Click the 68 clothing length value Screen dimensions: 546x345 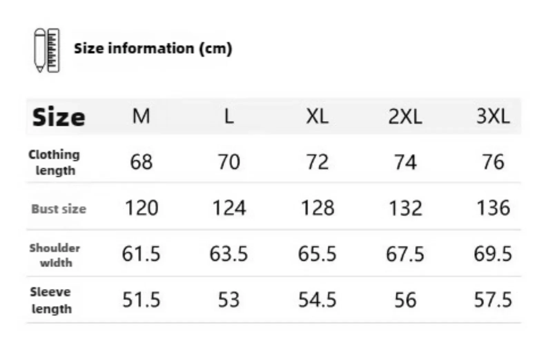141,162
